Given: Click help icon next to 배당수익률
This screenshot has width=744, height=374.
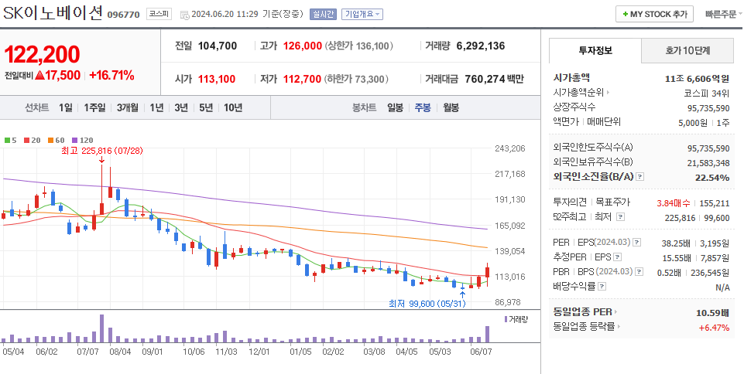Looking at the screenshot, I should pyautogui.click(x=602, y=287).
